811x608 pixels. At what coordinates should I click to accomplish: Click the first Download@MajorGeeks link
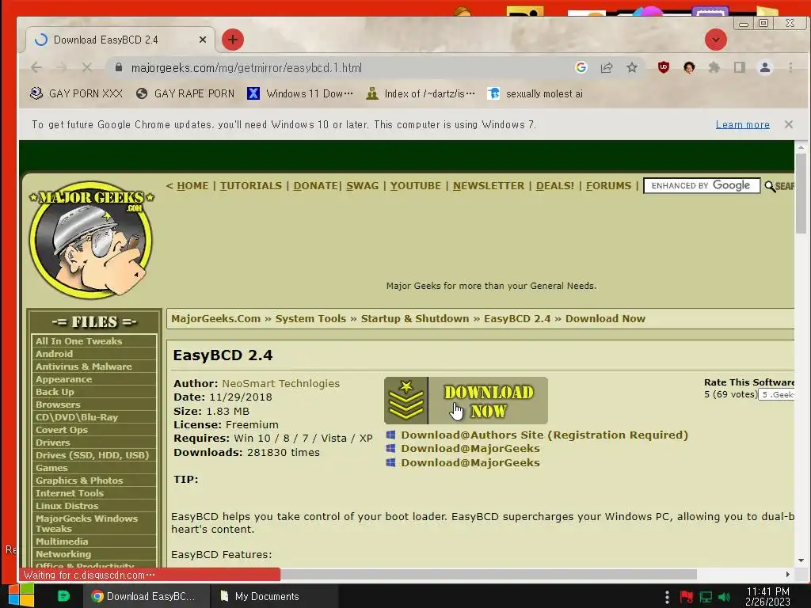pyautogui.click(x=470, y=448)
